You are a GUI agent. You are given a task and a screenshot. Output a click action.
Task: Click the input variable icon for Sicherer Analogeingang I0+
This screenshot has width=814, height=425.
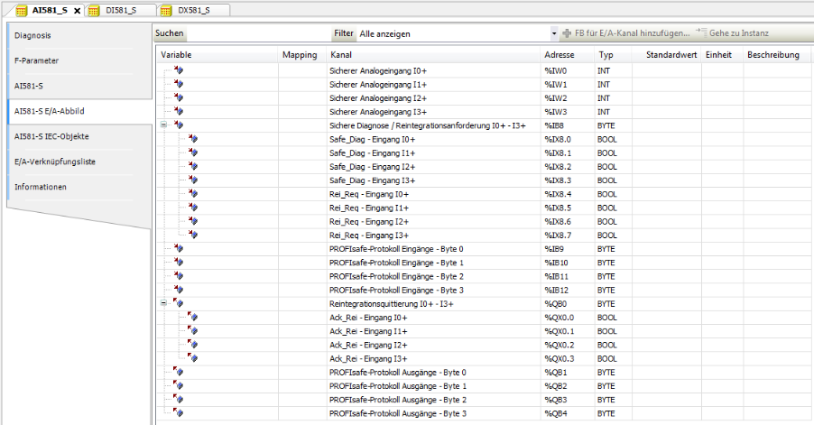pyautogui.click(x=178, y=69)
